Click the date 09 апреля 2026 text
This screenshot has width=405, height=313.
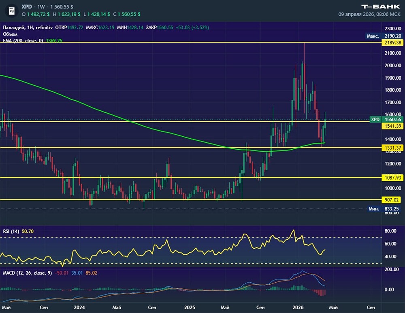coord(358,14)
